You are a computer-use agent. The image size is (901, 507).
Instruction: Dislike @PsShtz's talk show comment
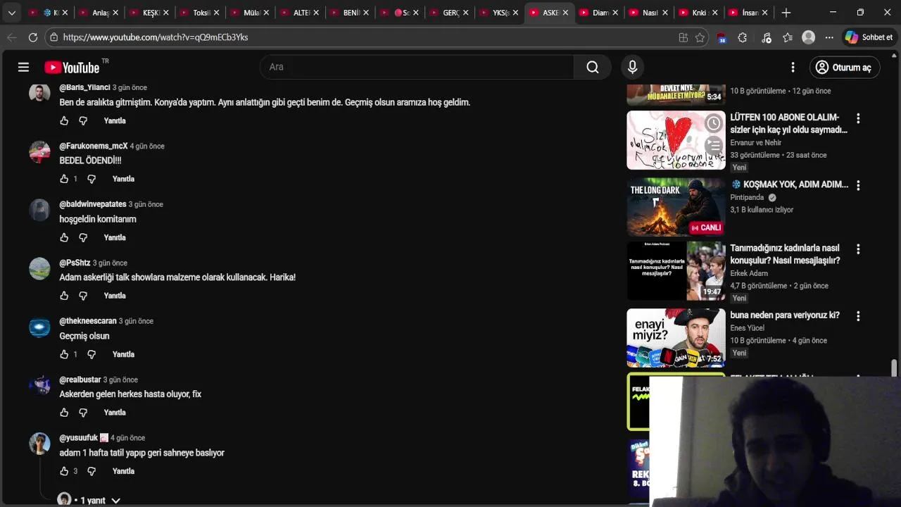[83, 296]
